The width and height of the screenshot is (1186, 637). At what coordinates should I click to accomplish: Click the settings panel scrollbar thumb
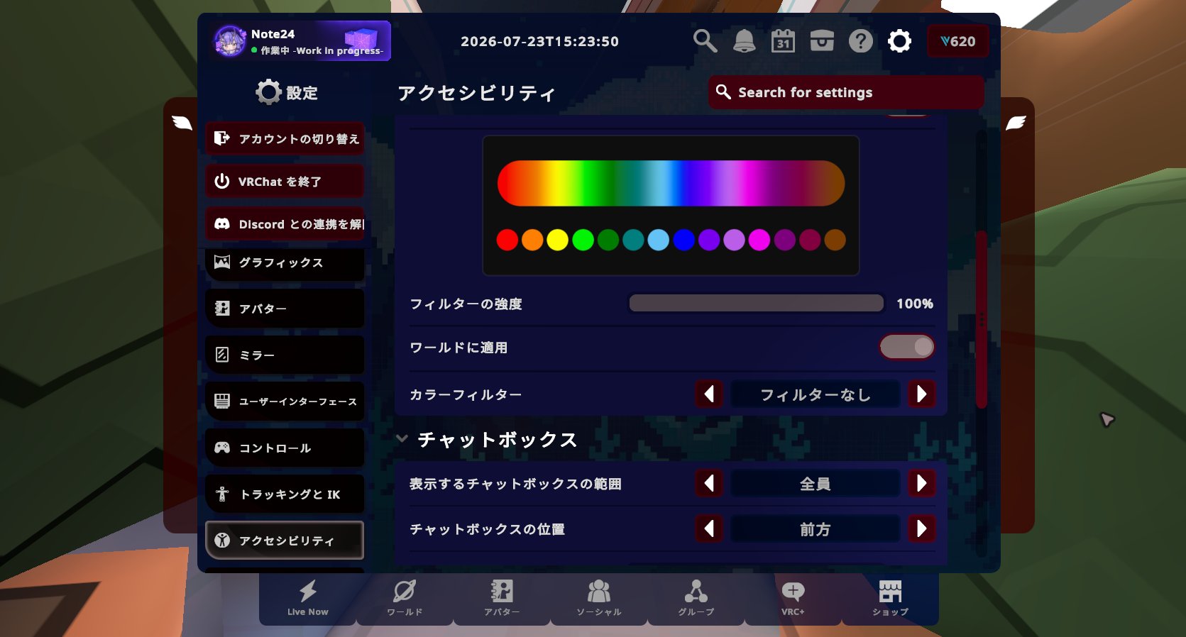[x=982, y=319]
